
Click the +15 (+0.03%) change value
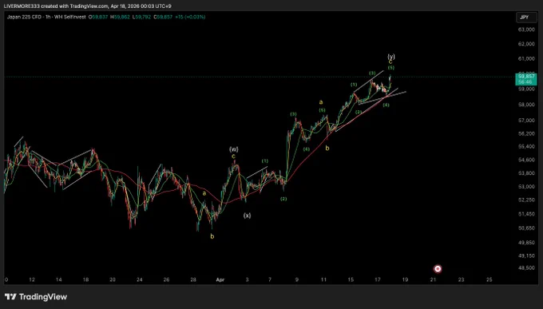point(190,17)
